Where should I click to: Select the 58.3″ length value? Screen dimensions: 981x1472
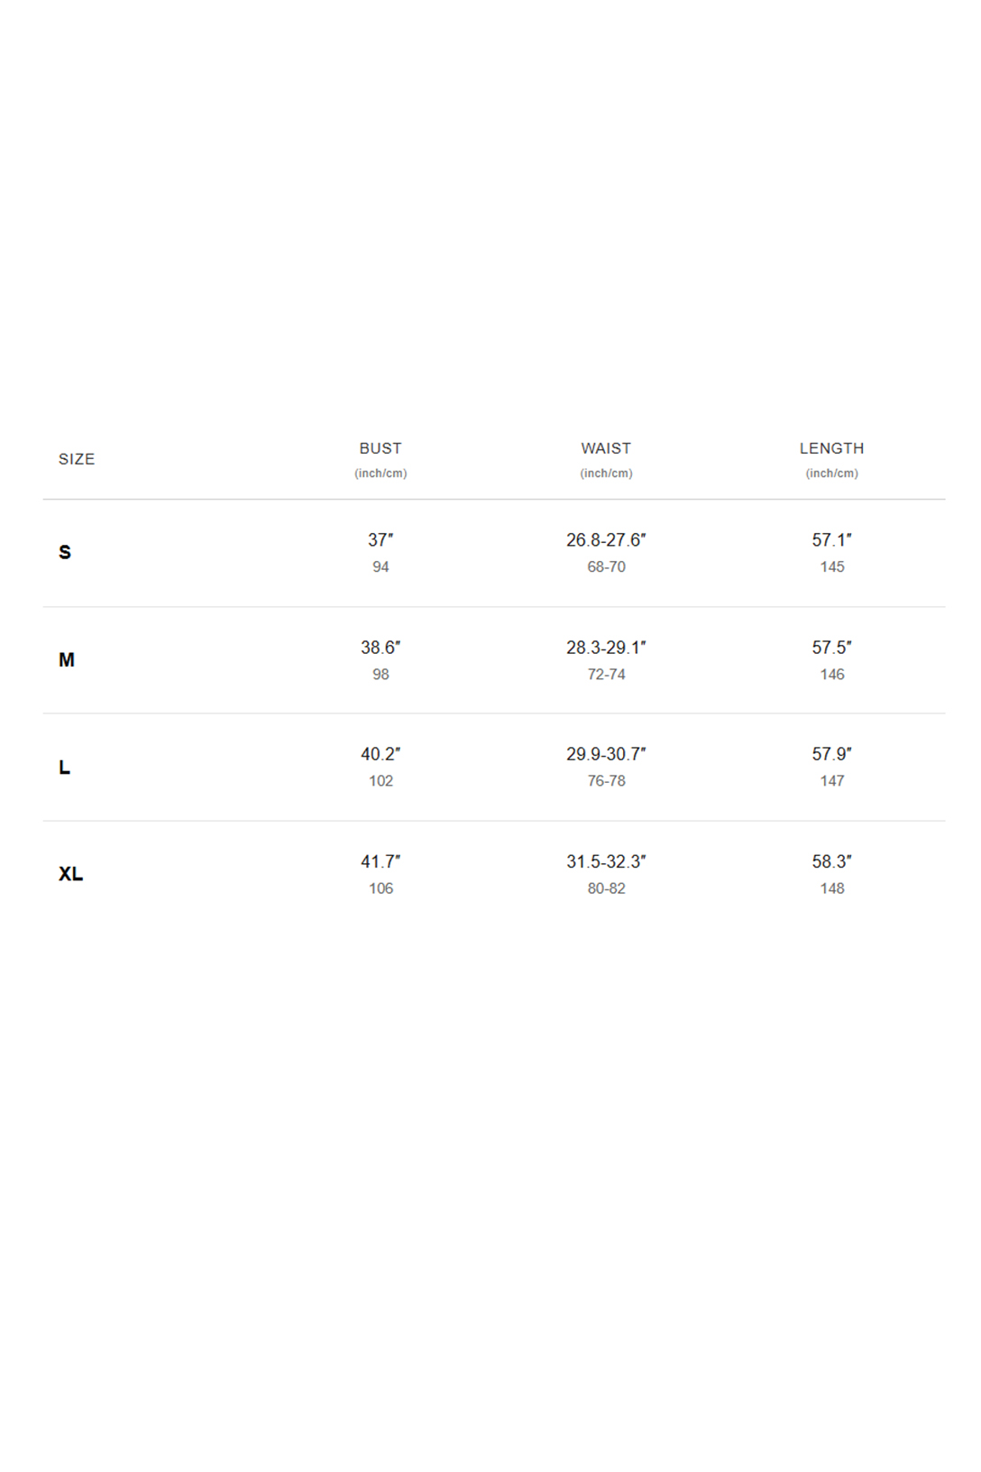click(x=831, y=861)
